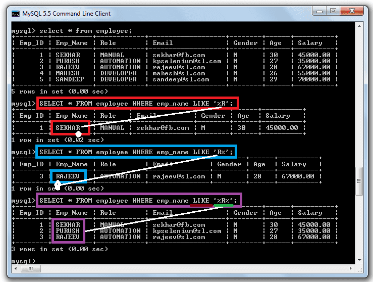This screenshot has height=282, width=373.
Task: Click the Salary header in the first table
Action: coord(310,43)
